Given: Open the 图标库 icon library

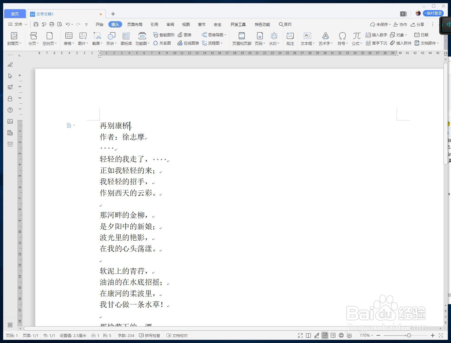Looking at the screenshot, I should 126,39.
